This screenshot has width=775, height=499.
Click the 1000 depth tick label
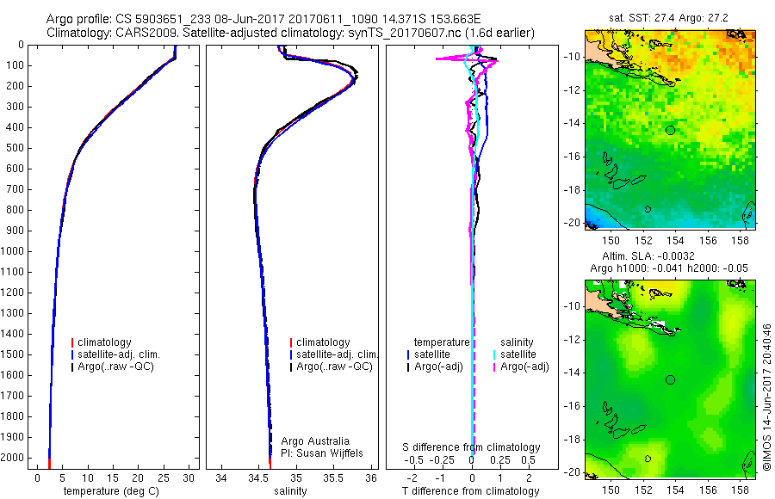pyautogui.click(x=12, y=251)
